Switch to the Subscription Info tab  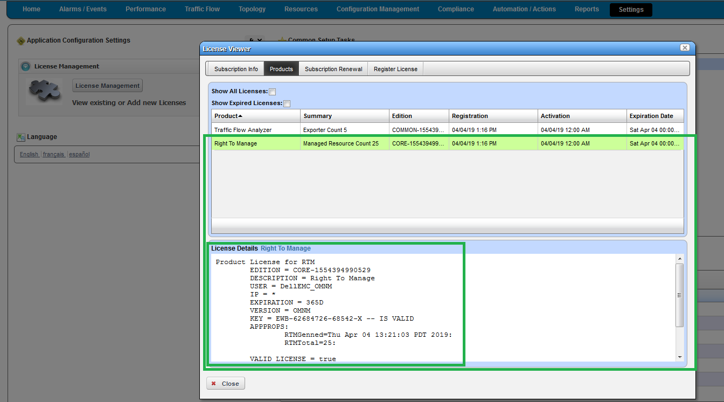pos(235,68)
